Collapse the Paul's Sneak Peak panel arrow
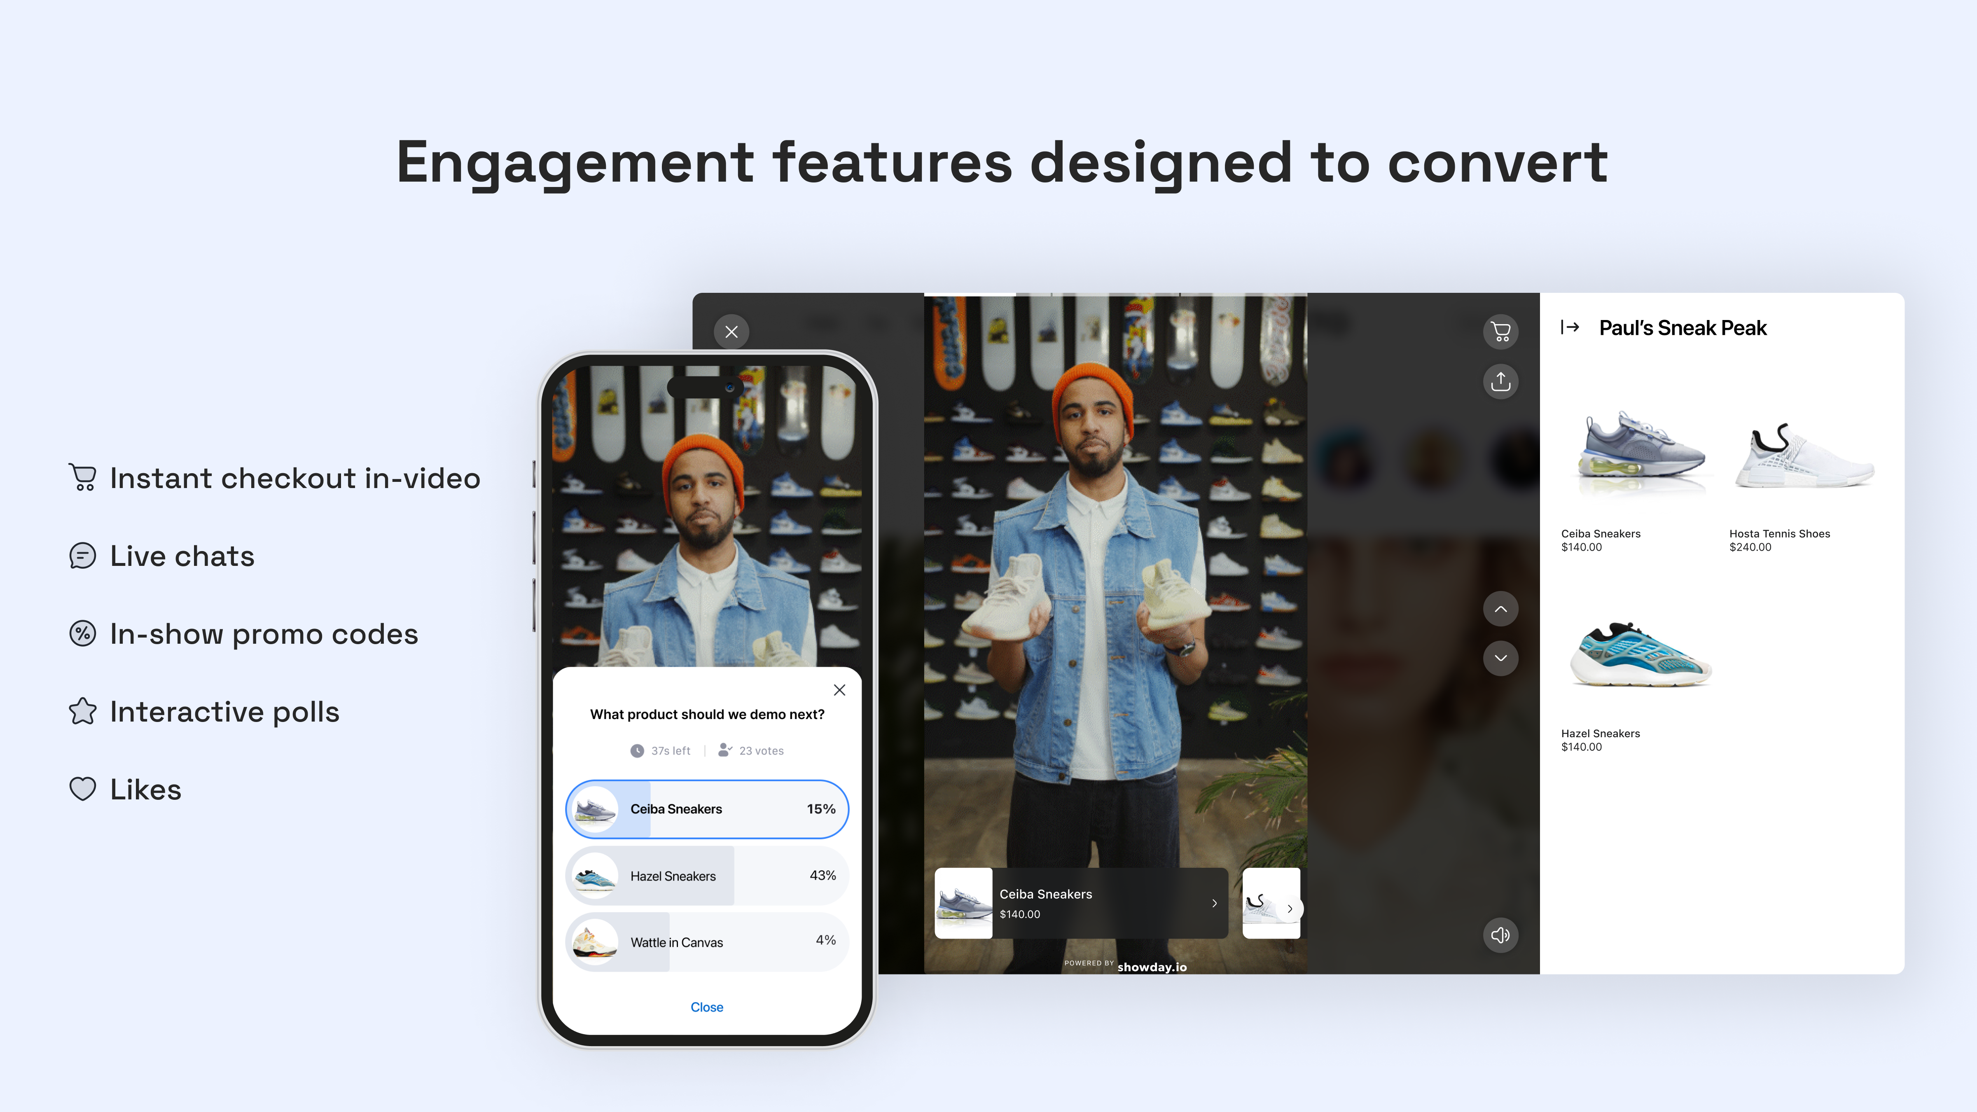Image resolution: width=1977 pixels, height=1112 pixels. pyautogui.click(x=1570, y=328)
